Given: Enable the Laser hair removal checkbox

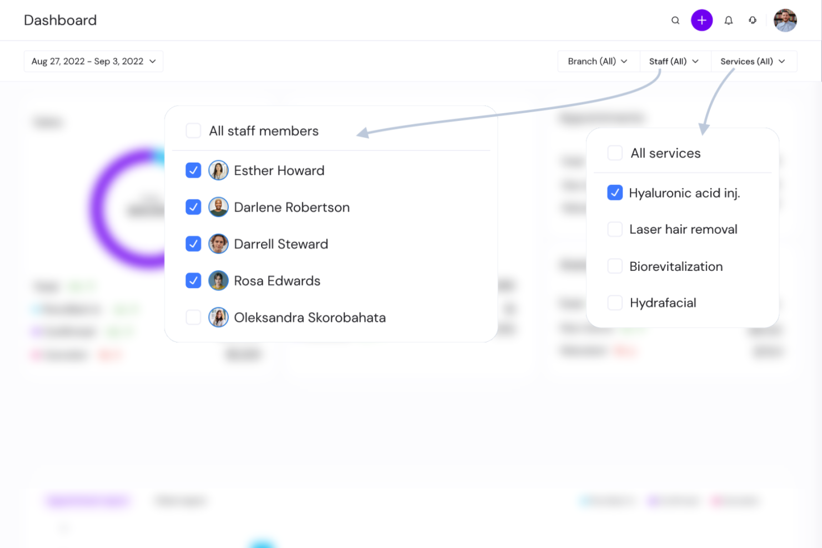Looking at the screenshot, I should click(x=615, y=229).
